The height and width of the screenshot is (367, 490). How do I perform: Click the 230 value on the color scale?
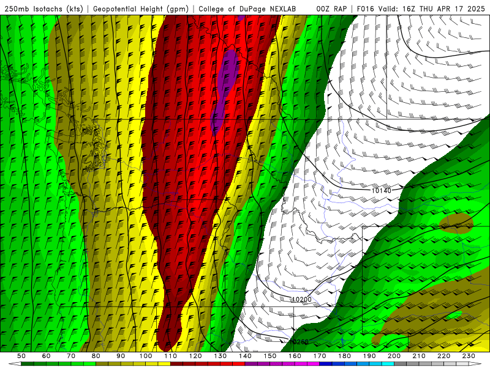(x=469, y=356)
